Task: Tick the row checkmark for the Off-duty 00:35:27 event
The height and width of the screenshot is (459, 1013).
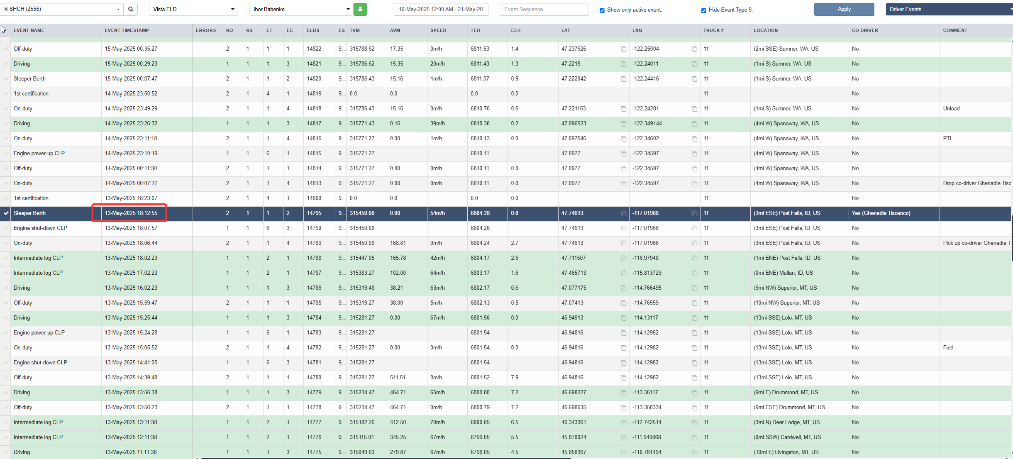Action: [6, 49]
